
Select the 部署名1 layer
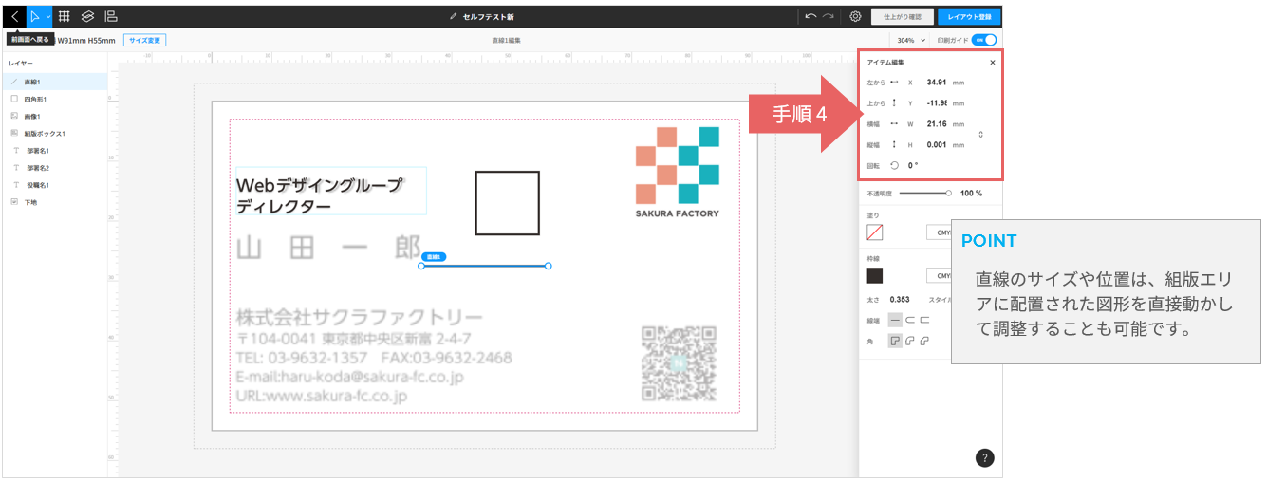(54, 151)
